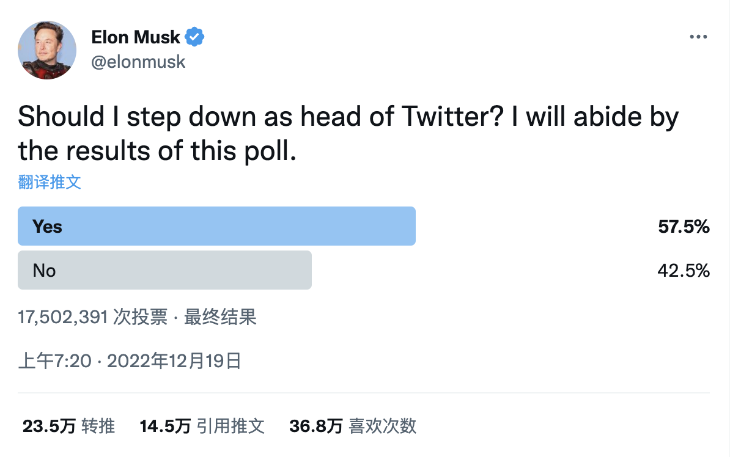Click the 17,502,391 次投票 vote count
Screen dimensions: 730x457
click(93, 317)
